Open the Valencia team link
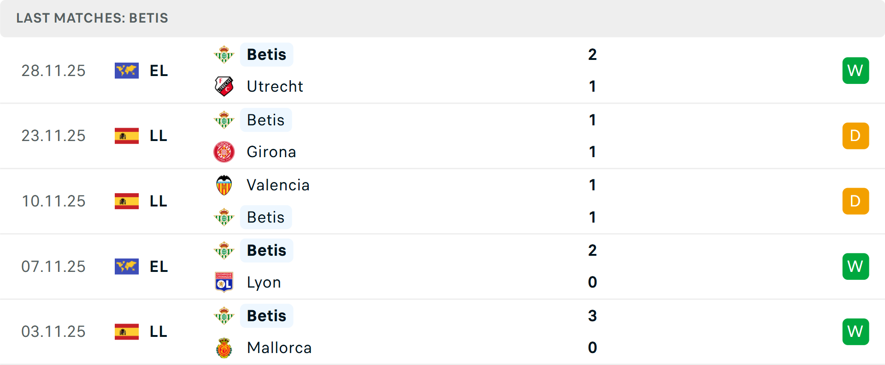The width and height of the screenshot is (885, 365). click(278, 185)
